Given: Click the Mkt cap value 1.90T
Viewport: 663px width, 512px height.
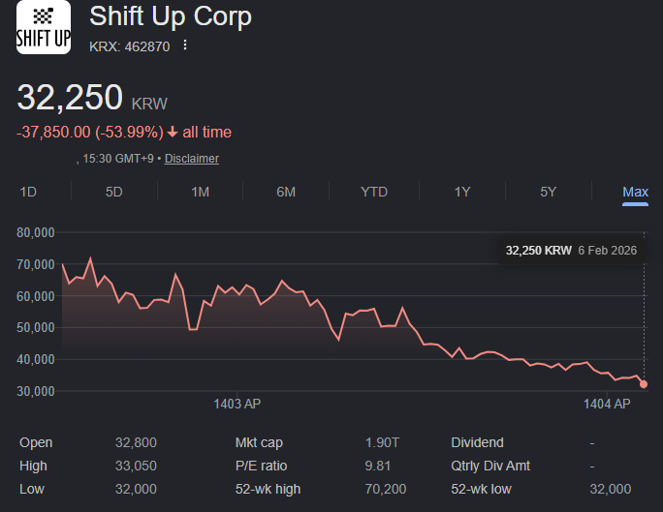Looking at the screenshot, I should (382, 442).
